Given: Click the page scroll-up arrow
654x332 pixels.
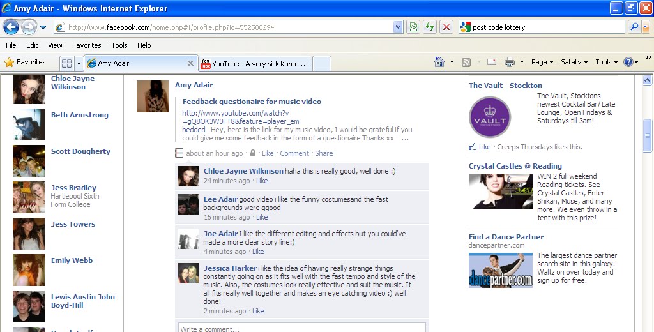Looking at the screenshot, I should tap(647, 80).
